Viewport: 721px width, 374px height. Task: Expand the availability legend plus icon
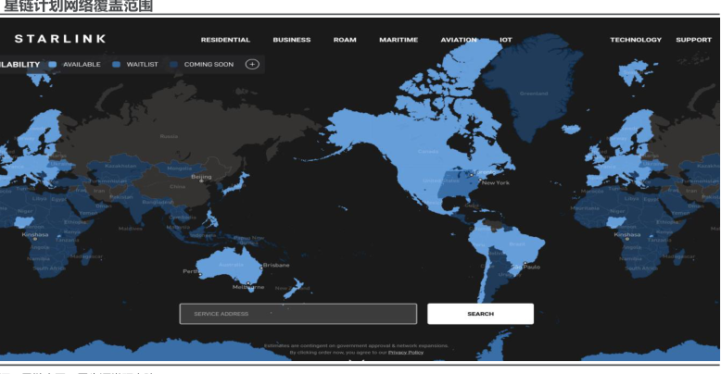click(x=252, y=64)
